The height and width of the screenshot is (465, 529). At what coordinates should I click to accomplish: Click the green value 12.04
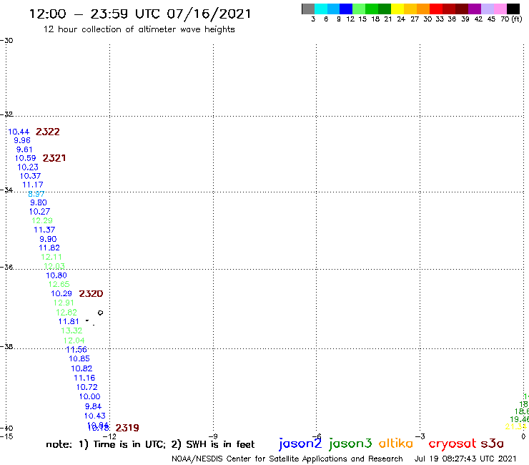[x=74, y=341]
